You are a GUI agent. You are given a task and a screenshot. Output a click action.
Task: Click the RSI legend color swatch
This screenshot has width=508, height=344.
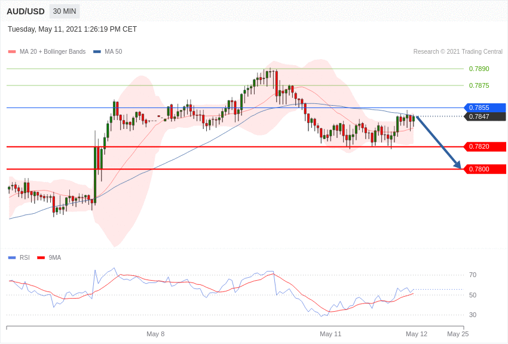coord(12,257)
